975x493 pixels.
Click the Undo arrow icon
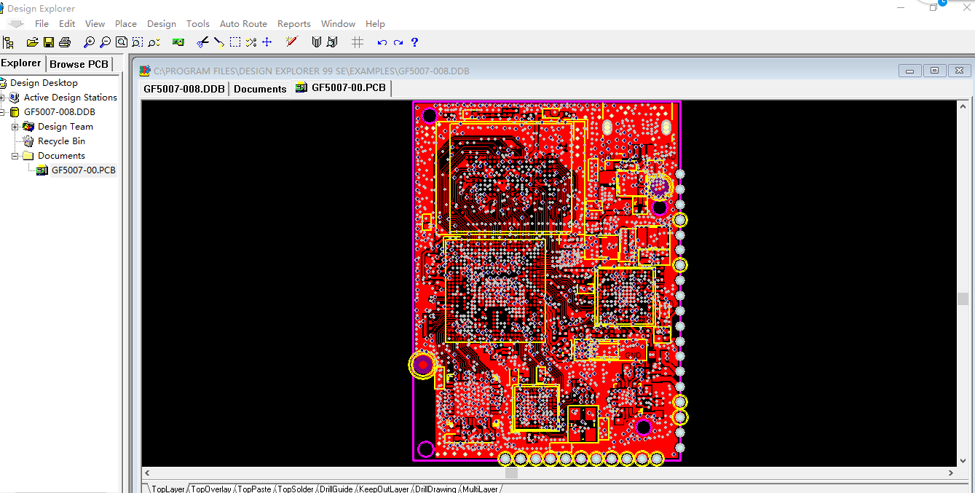coord(382,43)
